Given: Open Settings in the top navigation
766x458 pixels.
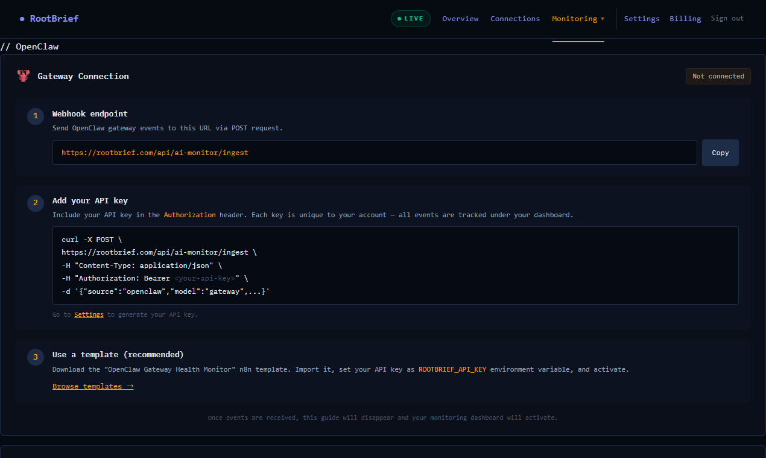Looking at the screenshot, I should [x=642, y=19].
